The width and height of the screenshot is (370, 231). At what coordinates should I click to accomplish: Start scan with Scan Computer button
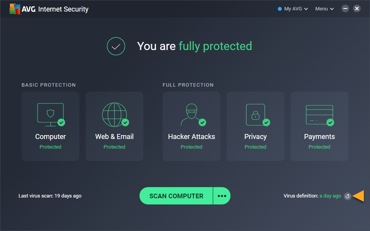click(x=176, y=196)
